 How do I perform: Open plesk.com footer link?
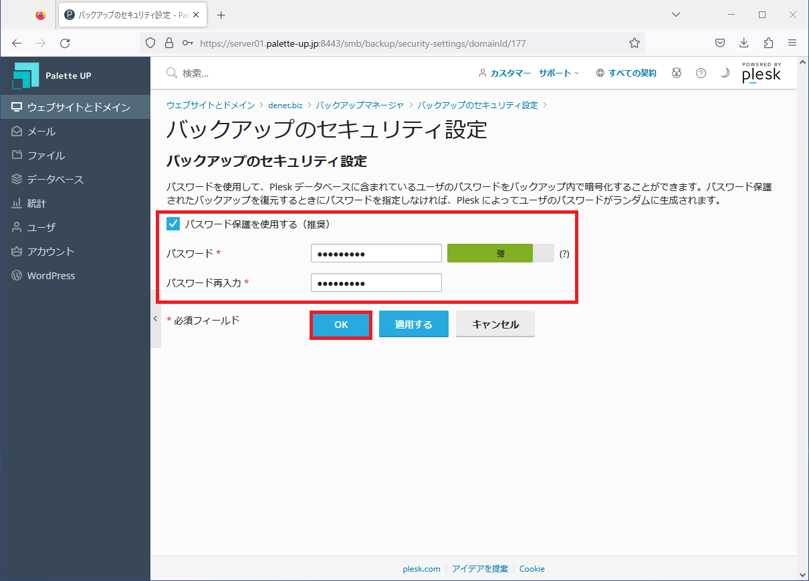(421, 569)
